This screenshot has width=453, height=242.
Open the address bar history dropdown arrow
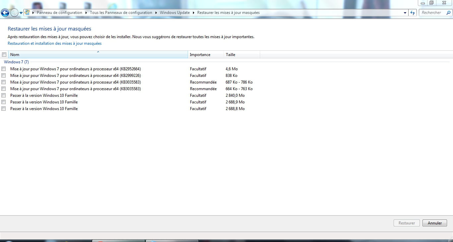coord(405,13)
